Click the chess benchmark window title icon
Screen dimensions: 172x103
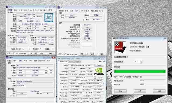click(x=114, y=38)
